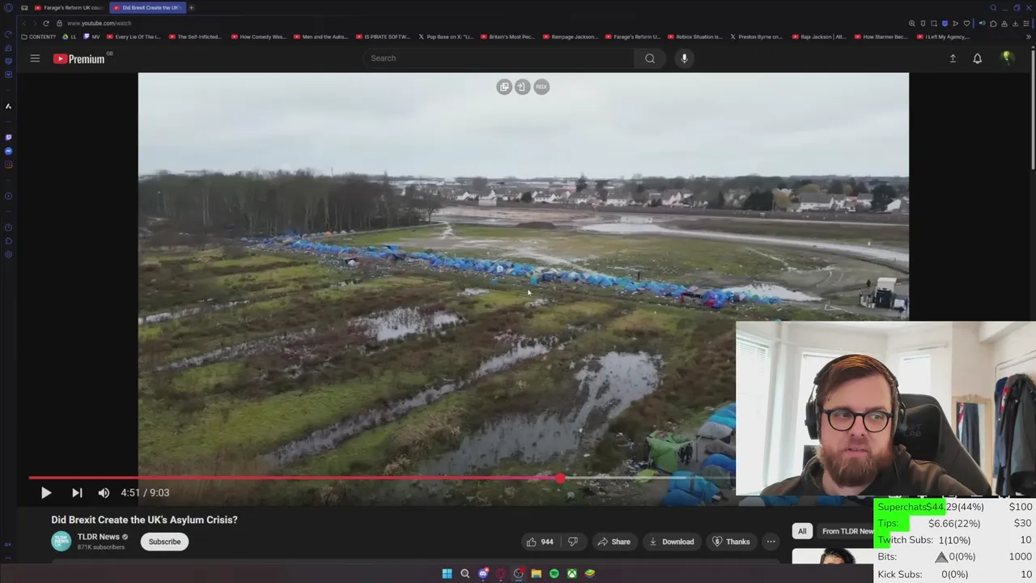Dislike the video with thumbs down

[x=572, y=542]
